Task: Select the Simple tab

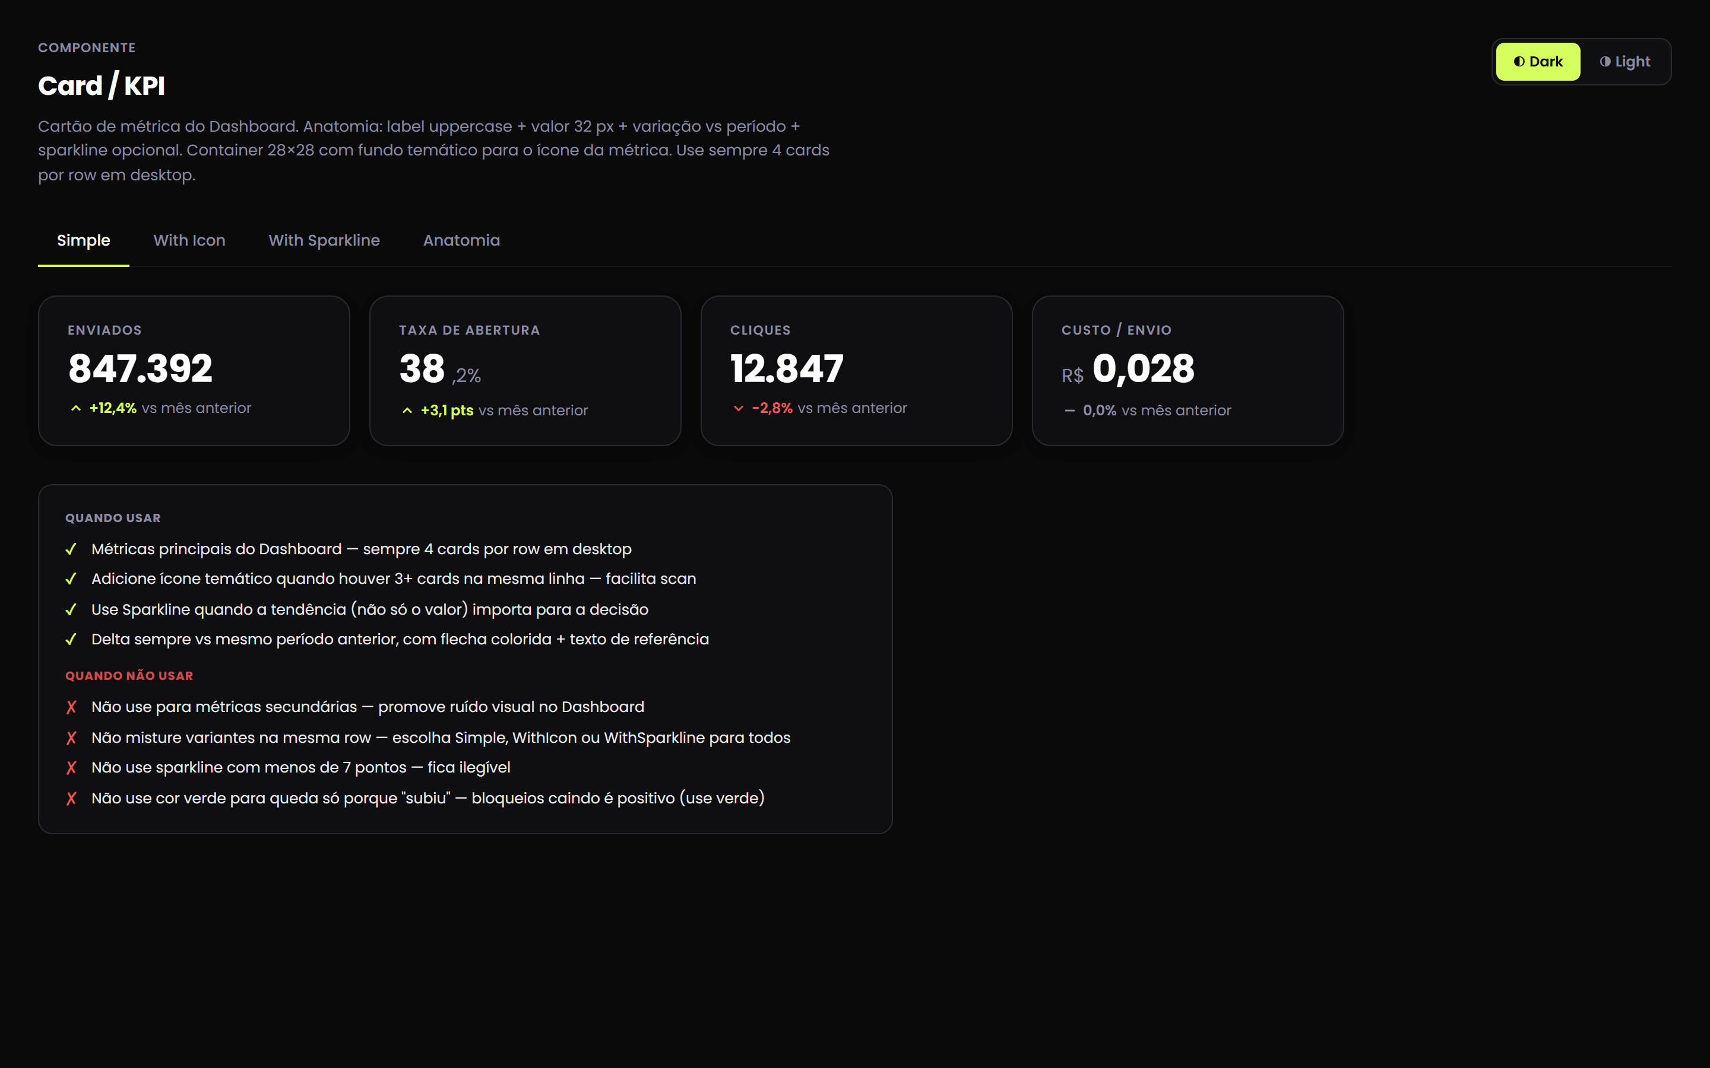Action: 83,240
